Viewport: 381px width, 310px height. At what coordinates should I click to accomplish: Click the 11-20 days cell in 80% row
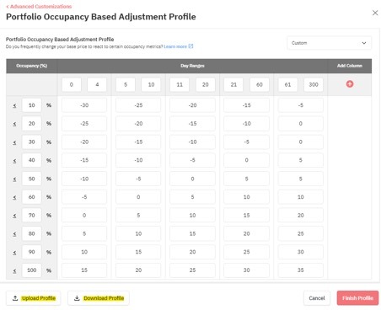(x=192, y=233)
